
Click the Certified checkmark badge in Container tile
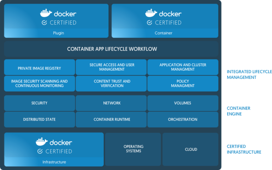click(x=149, y=23)
